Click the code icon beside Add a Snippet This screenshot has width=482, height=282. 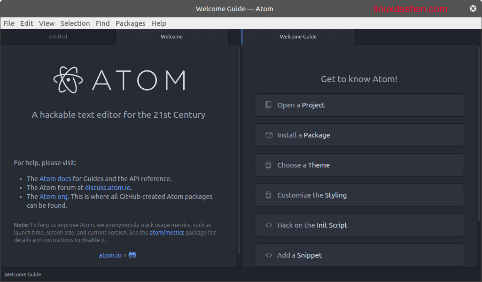point(268,255)
